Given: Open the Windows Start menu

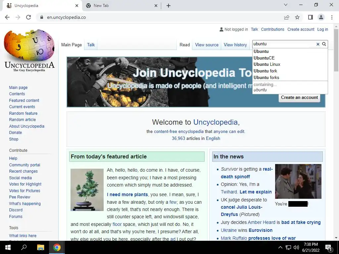Looking at the screenshot, I should (x=8, y=247).
